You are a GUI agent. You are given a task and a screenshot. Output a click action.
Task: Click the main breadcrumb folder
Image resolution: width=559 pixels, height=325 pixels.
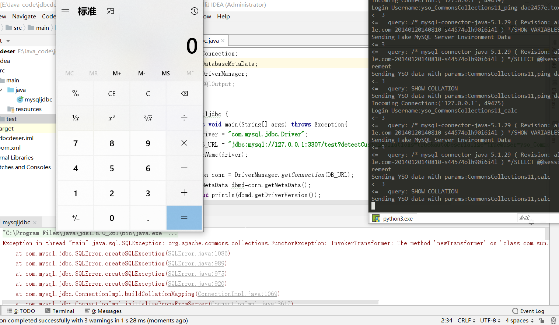[38, 28]
